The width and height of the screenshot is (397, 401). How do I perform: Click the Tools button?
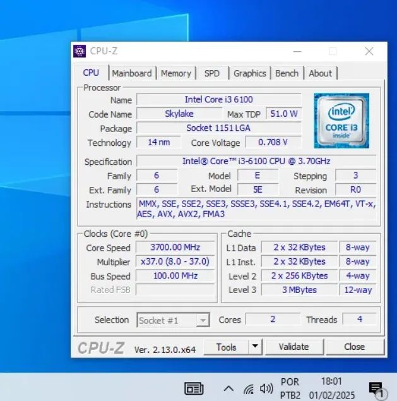pyautogui.click(x=227, y=347)
